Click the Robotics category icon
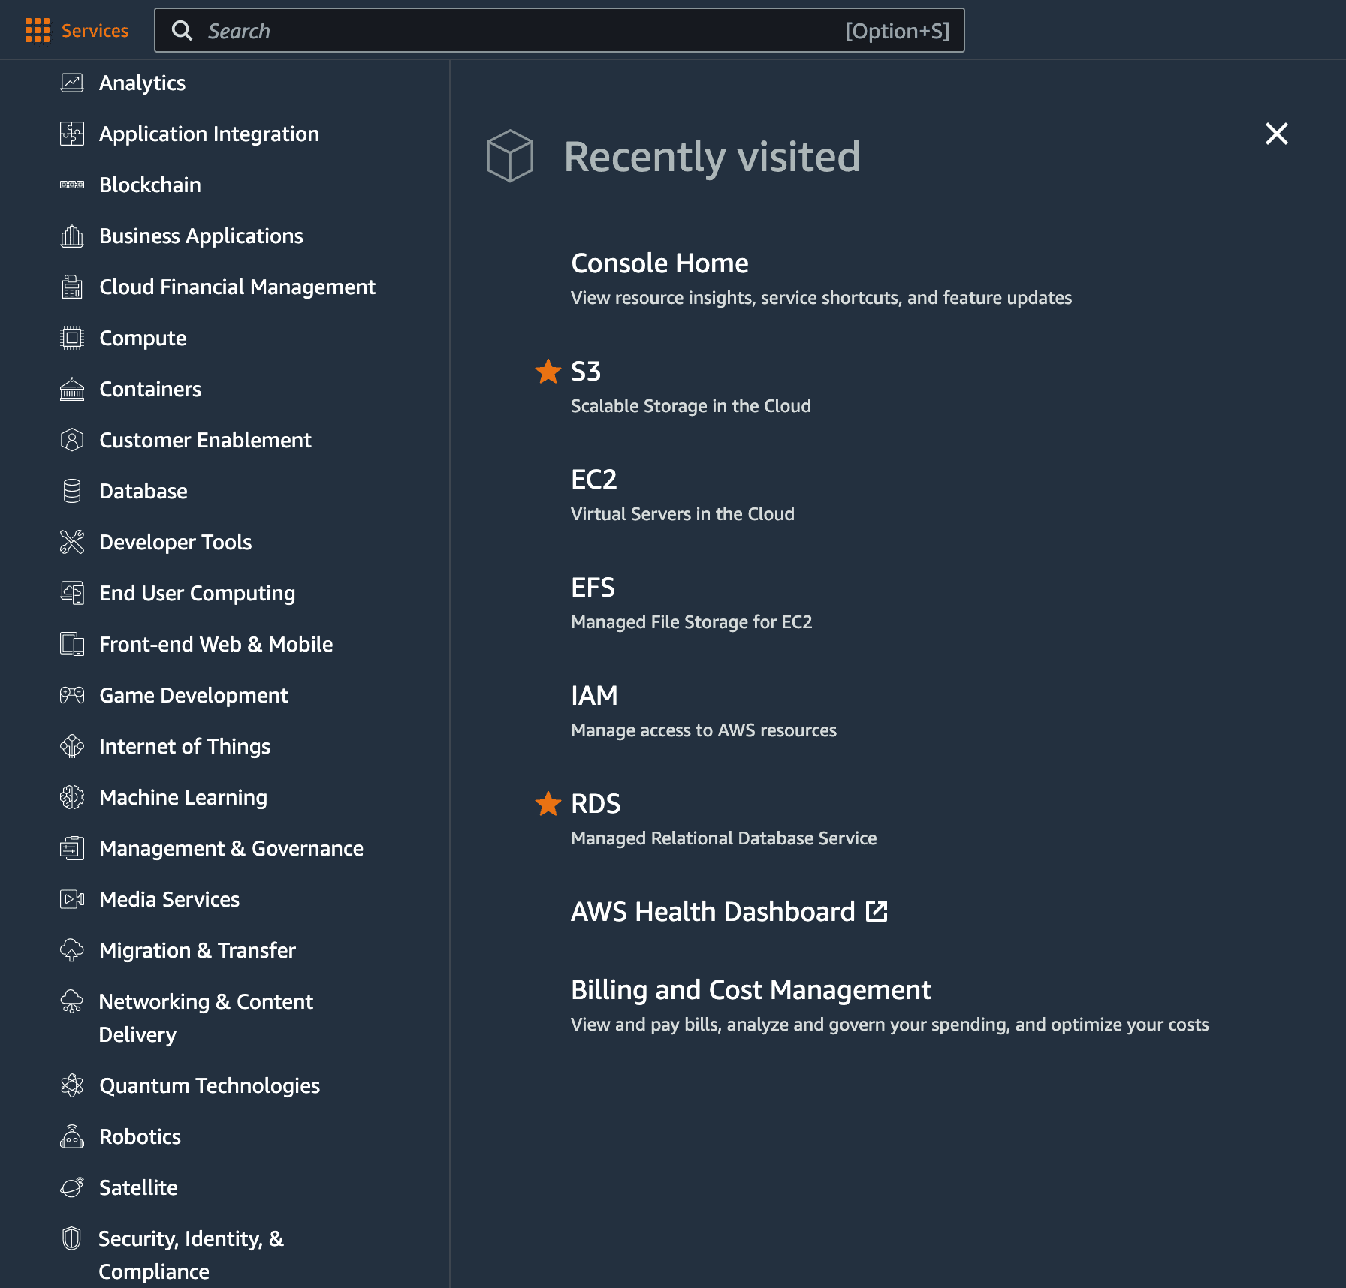The image size is (1346, 1288). pyautogui.click(x=72, y=1136)
